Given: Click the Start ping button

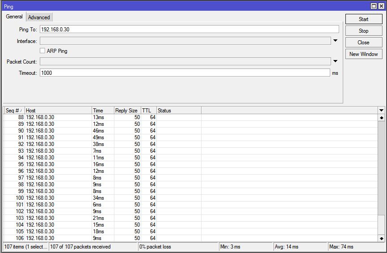Looking at the screenshot, I should pyautogui.click(x=364, y=19).
